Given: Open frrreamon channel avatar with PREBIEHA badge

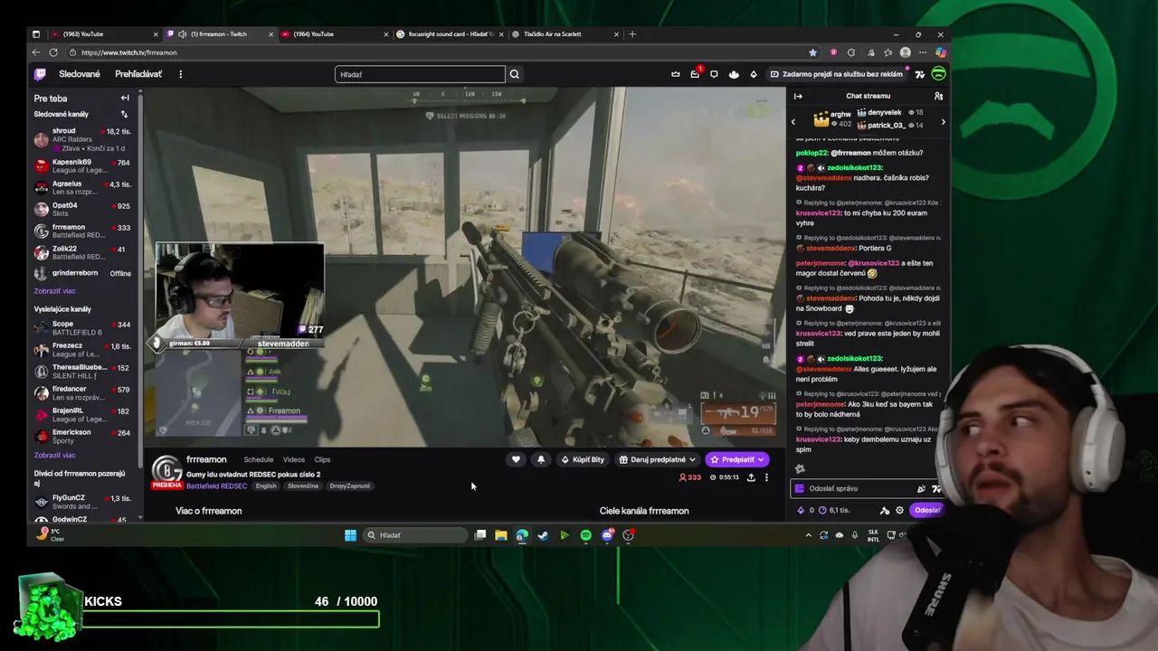Looking at the screenshot, I should pyautogui.click(x=166, y=471).
